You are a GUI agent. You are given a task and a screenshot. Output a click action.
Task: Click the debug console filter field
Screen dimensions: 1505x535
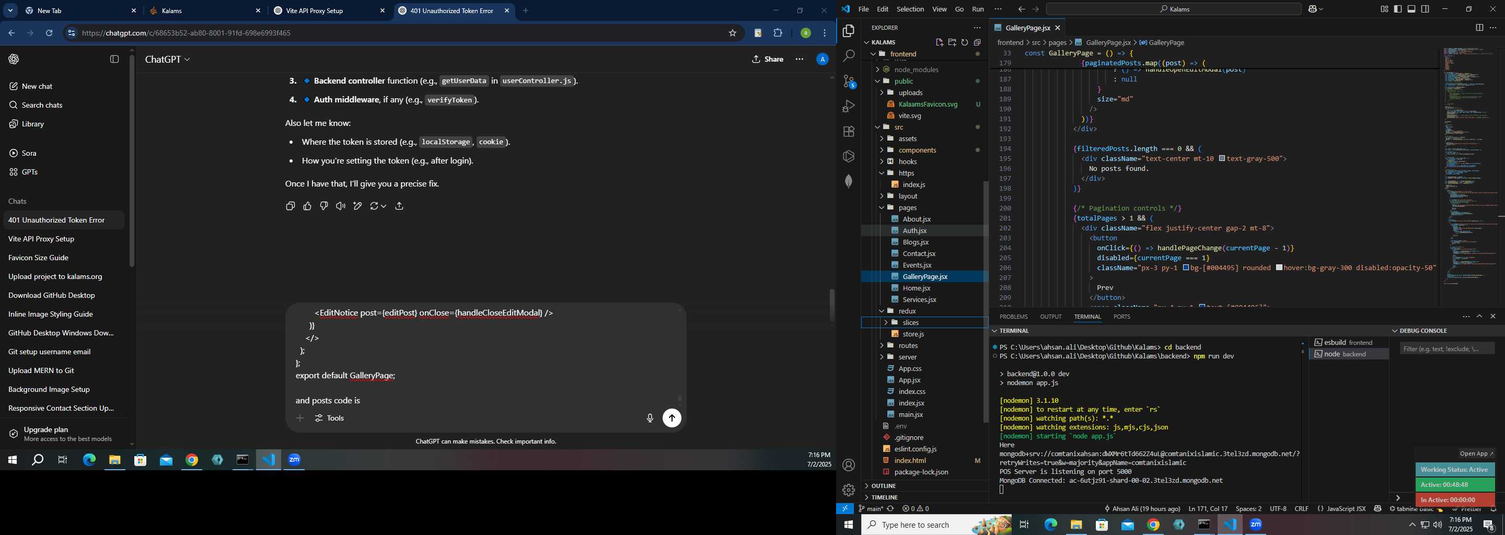1447,348
